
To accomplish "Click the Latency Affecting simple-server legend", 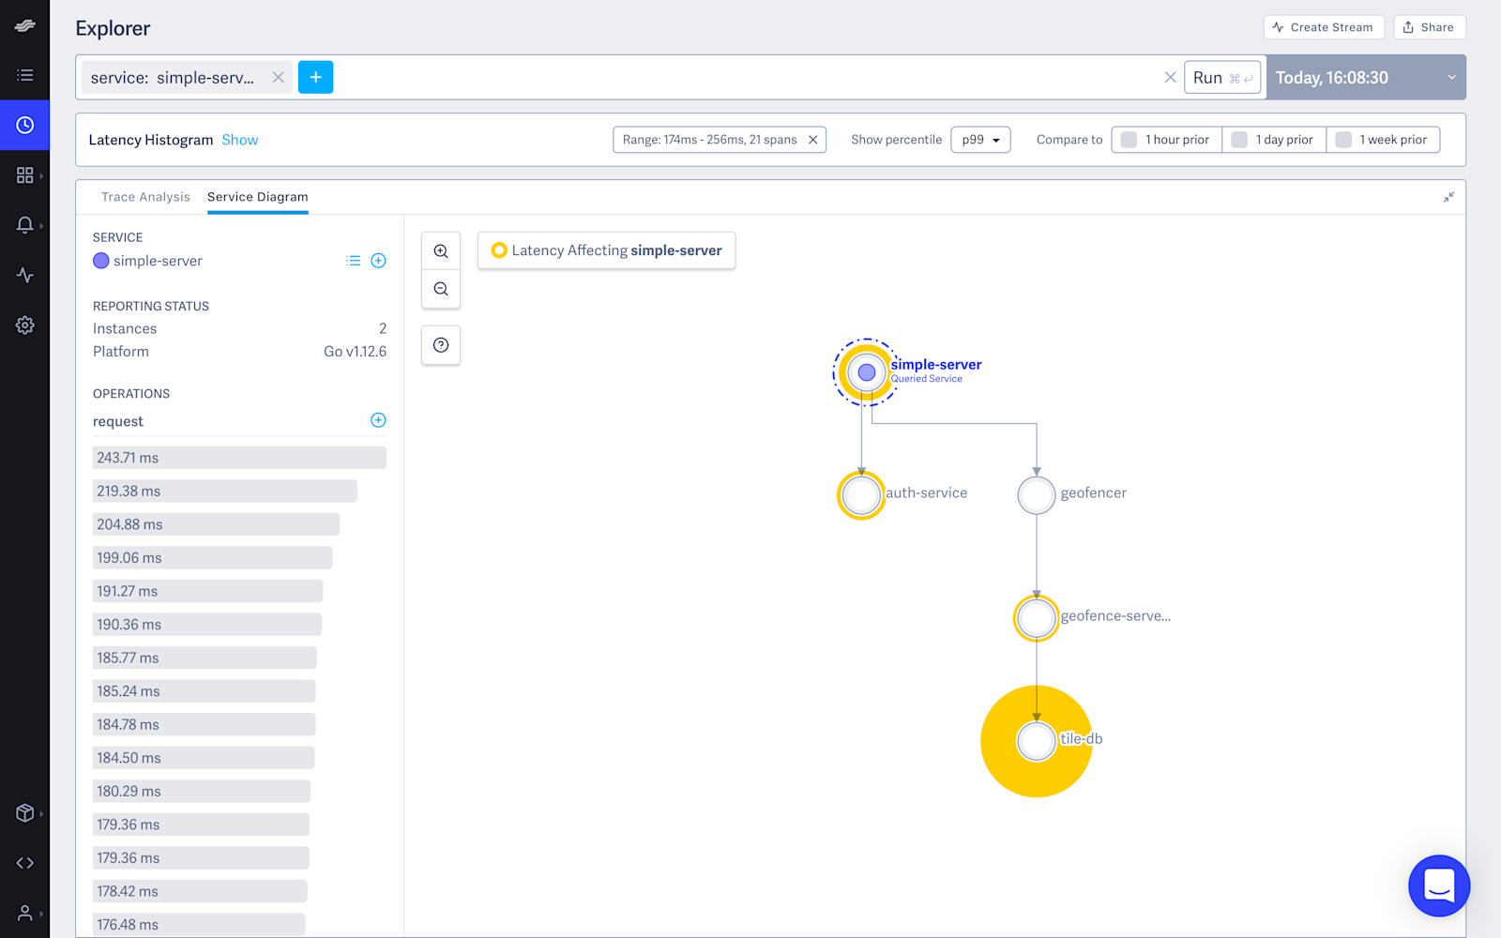I will click(x=606, y=250).
